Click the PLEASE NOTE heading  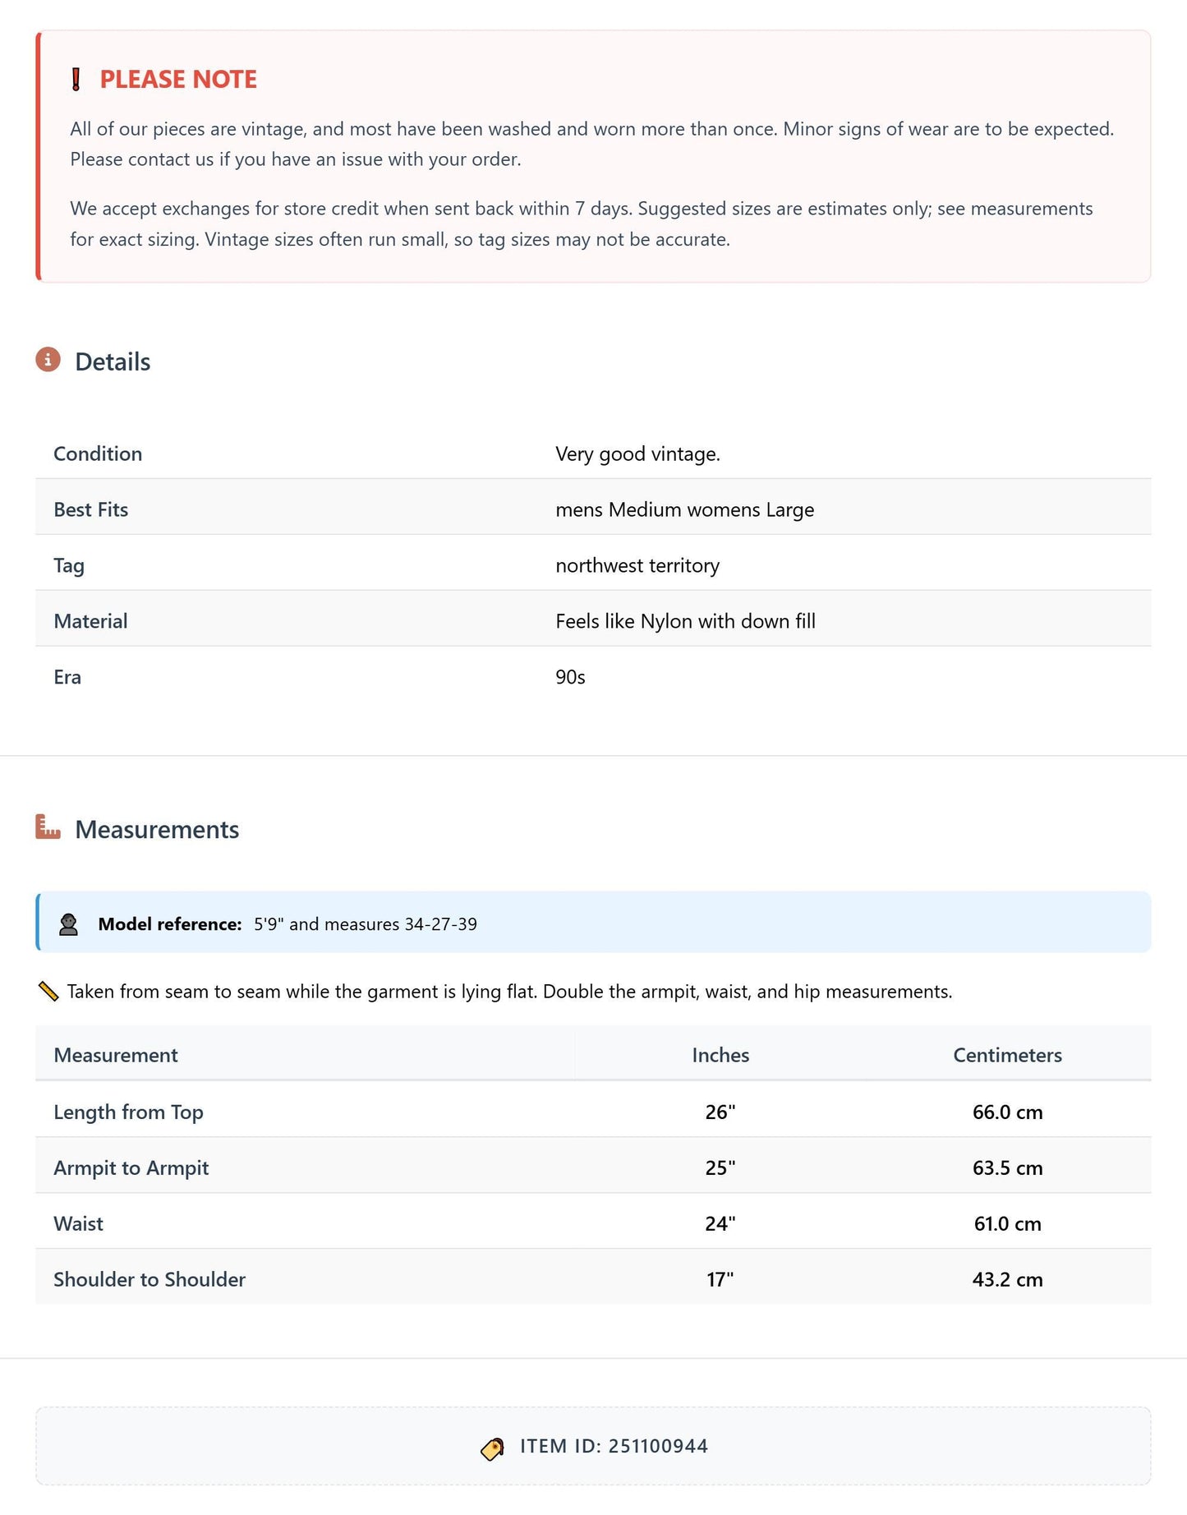point(178,79)
